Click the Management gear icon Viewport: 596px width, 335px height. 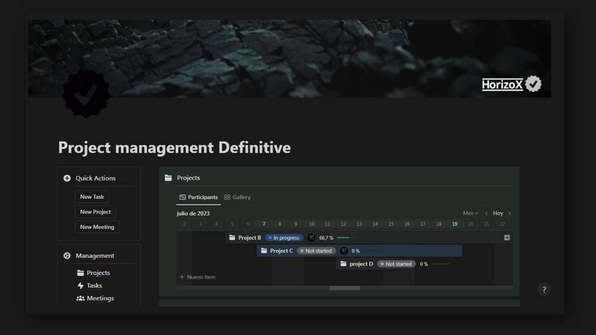(x=67, y=255)
